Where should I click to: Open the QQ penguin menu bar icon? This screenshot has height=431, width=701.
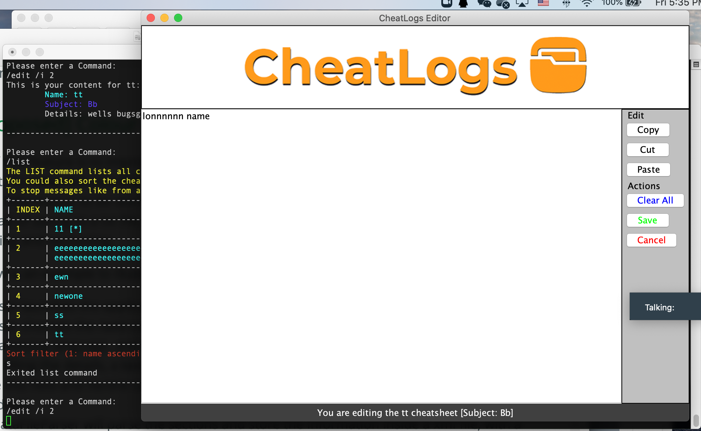click(463, 3)
